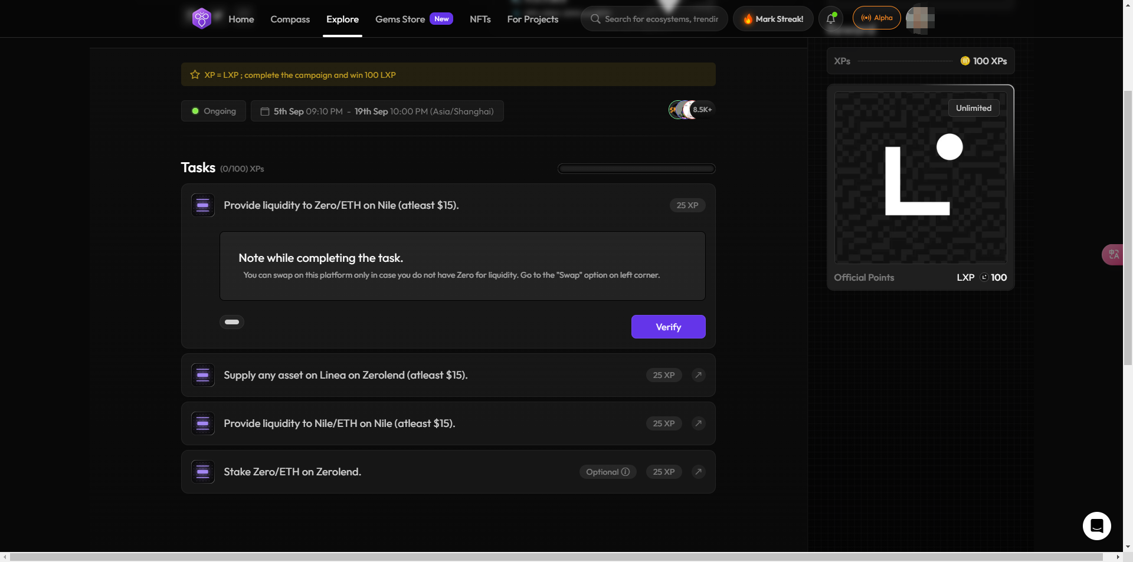The image size is (1133, 562).
Task: Click the Tasks XP progress bar
Action: tap(636, 169)
